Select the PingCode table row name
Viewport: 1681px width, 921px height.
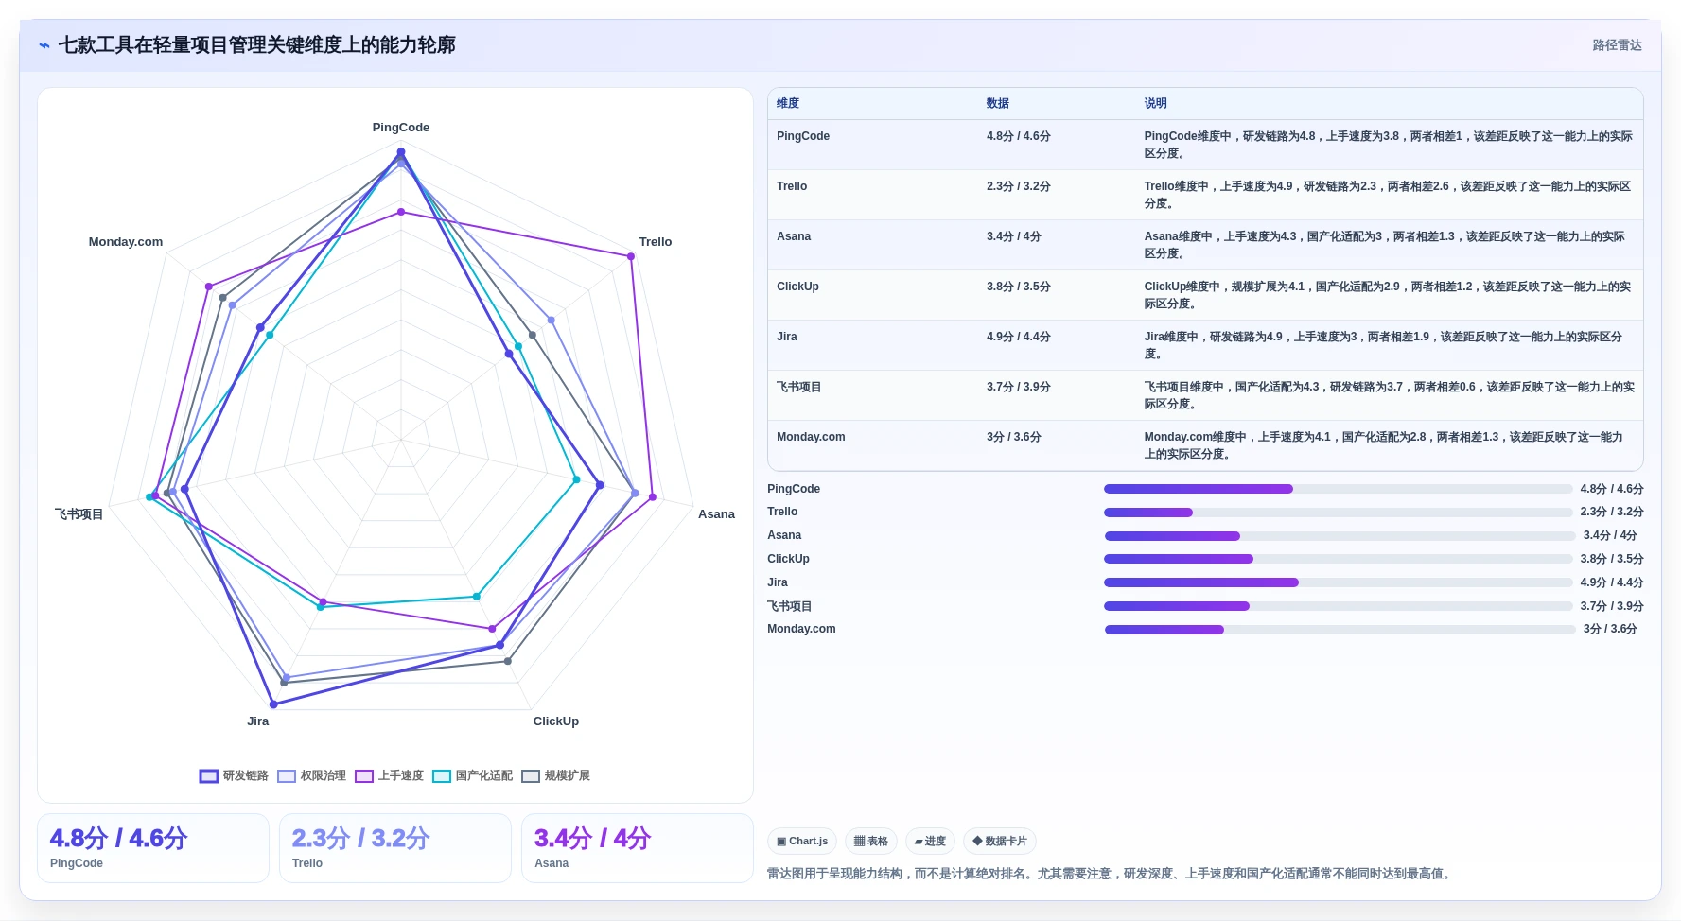[x=803, y=136]
